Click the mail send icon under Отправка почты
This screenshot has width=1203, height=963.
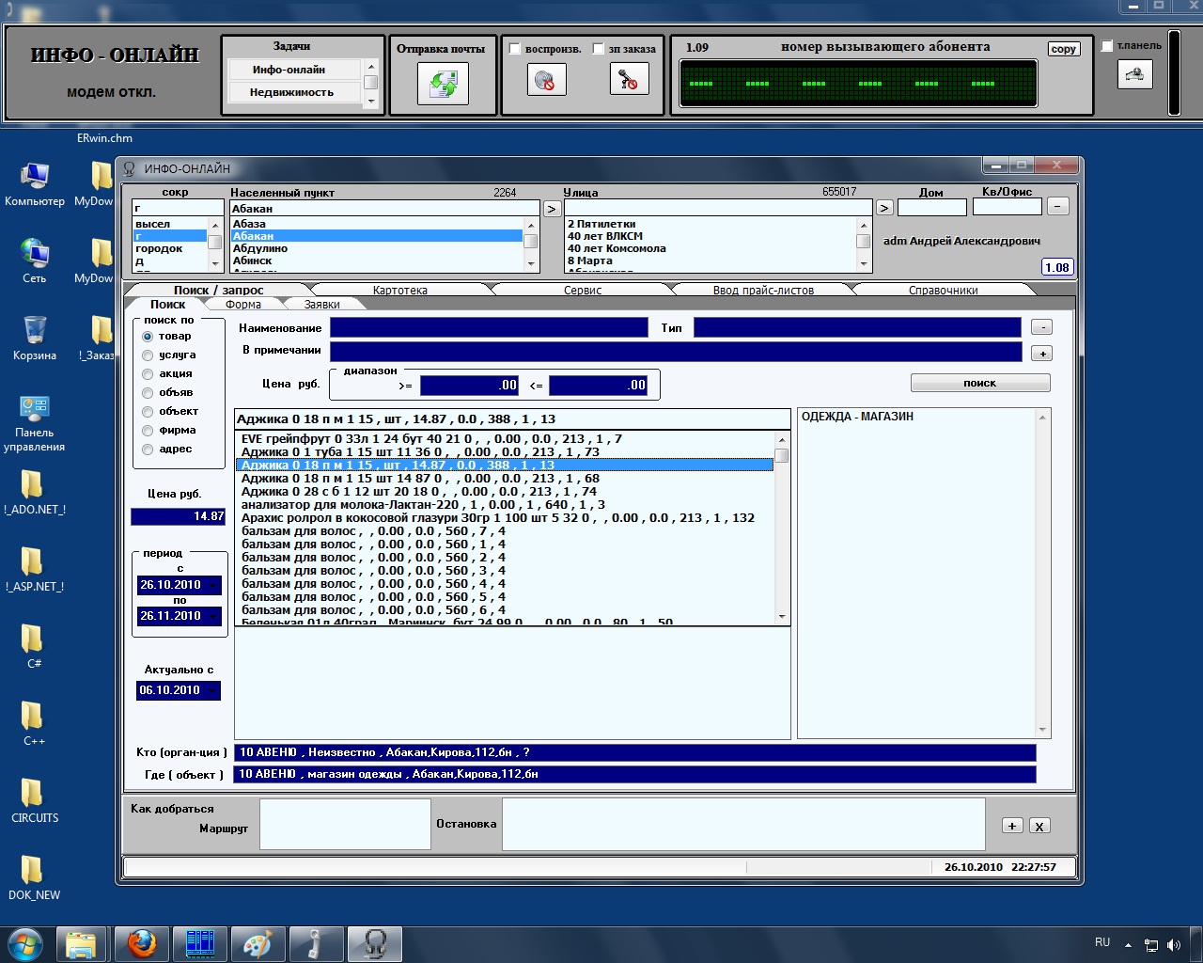(443, 85)
